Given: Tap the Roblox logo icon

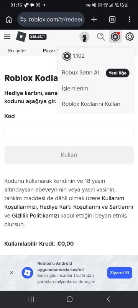Looking at the screenshot, I should [21, 37].
